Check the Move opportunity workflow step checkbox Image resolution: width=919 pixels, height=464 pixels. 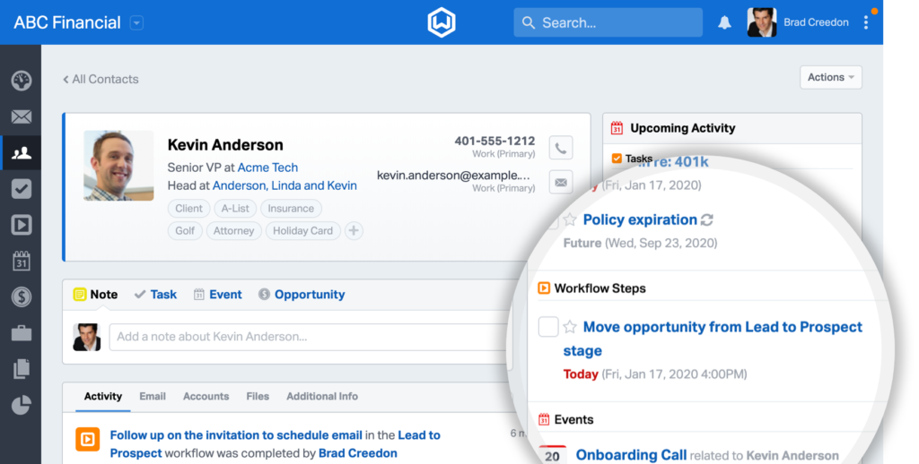click(x=548, y=326)
